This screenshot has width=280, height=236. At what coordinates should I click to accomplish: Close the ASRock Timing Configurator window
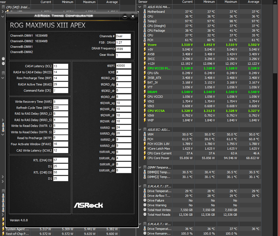pyautogui.click(x=133, y=16)
